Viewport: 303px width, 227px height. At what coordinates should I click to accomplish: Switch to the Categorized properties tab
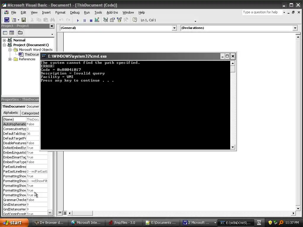coord(30,113)
